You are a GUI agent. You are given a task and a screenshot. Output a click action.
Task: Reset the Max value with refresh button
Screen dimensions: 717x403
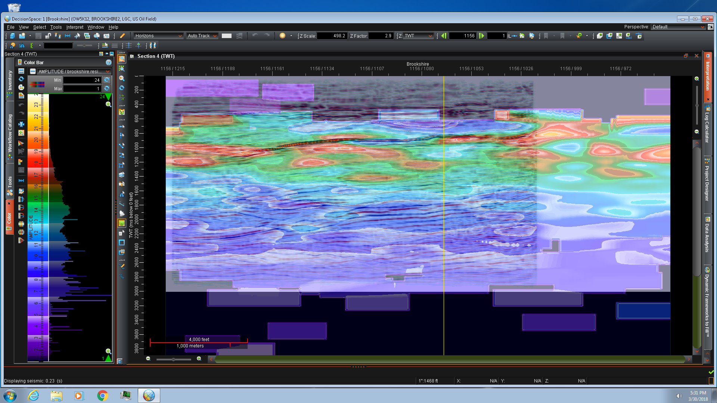pos(107,88)
